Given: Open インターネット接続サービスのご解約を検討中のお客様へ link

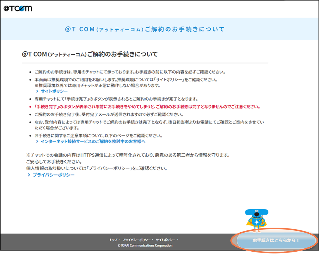Looking at the screenshot, I should pos(93,142).
